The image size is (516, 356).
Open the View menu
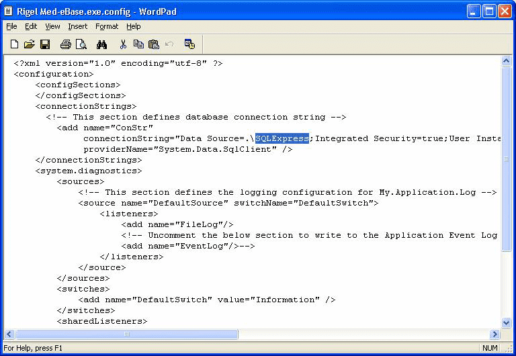[x=52, y=26]
